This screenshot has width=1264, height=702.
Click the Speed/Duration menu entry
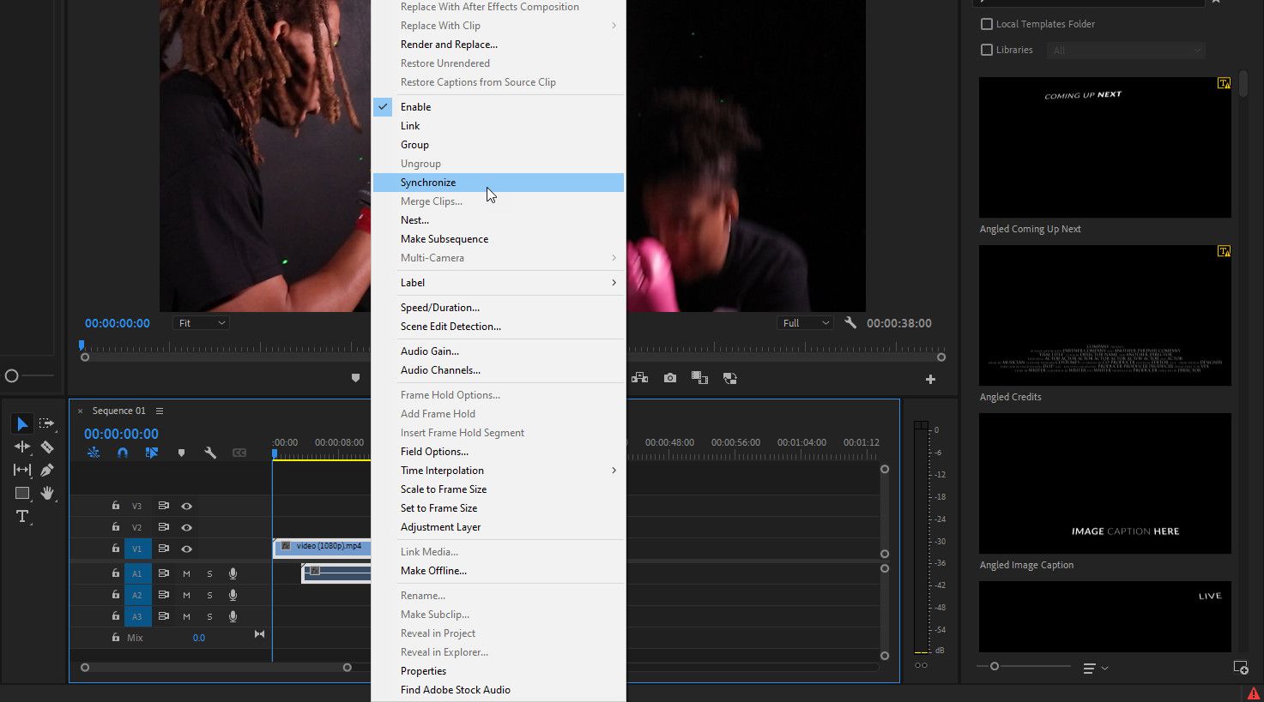440,307
